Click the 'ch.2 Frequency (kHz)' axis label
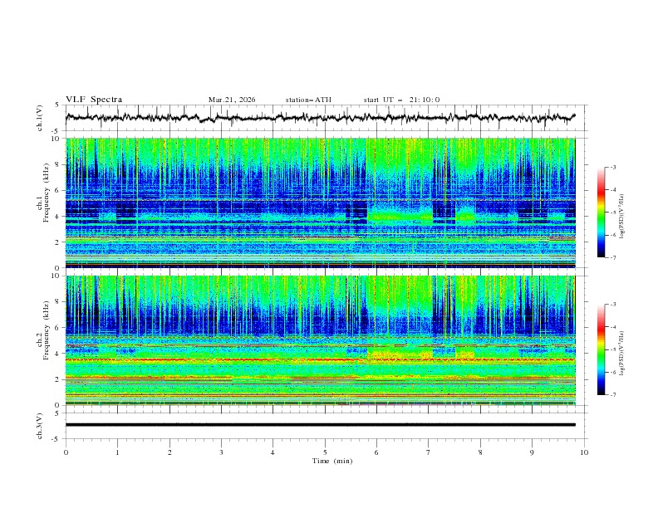Image resolution: width=658 pixels, height=508 pixels. [x=43, y=330]
